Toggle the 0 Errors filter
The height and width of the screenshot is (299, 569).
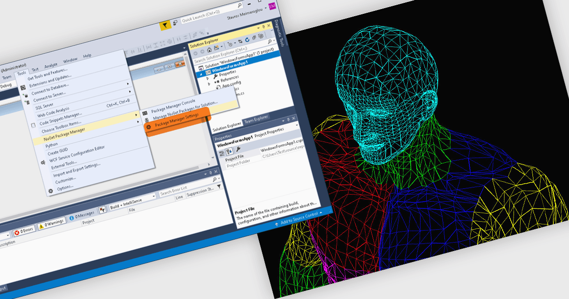pos(23,231)
